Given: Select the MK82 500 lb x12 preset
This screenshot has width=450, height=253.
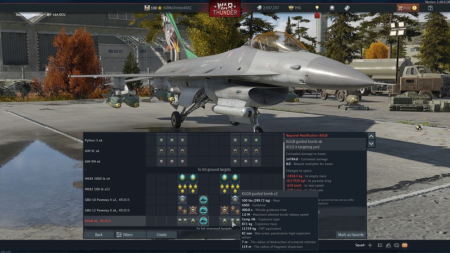Looking at the screenshot, I should click(x=114, y=189).
